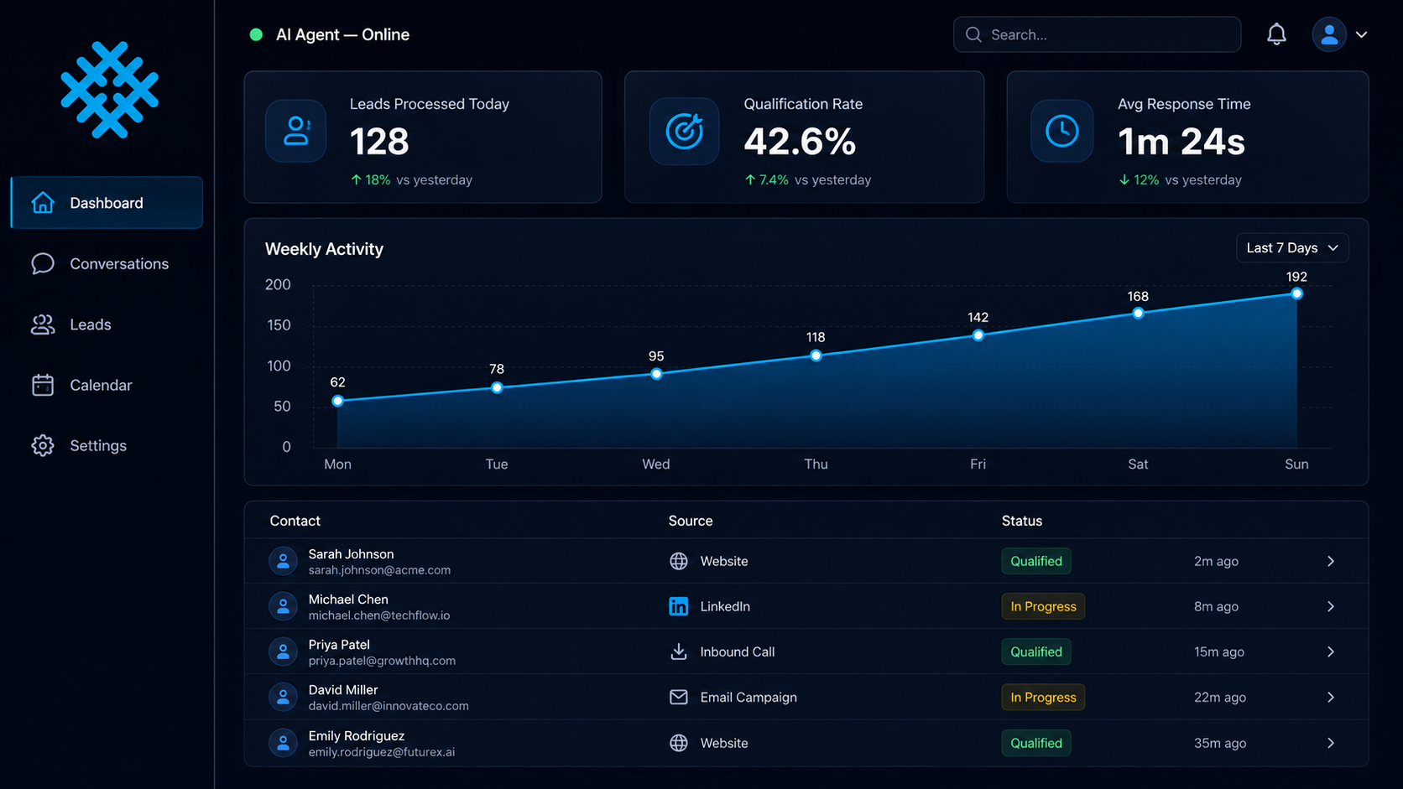Image resolution: width=1403 pixels, height=789 pixels.
Task: Click the Settings gear icon
Action: 43,445
